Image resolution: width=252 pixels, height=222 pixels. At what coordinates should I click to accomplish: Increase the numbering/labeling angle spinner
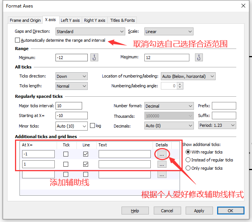pyautogui.click(x=180, y=84)
